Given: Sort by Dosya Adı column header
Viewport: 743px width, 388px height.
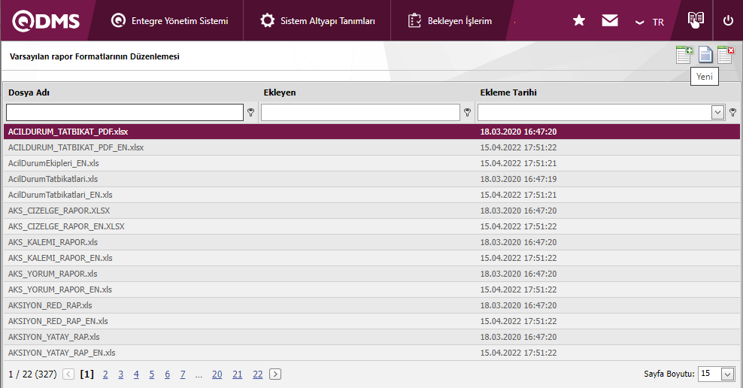Looking at the screenshot, I should 29,92.
